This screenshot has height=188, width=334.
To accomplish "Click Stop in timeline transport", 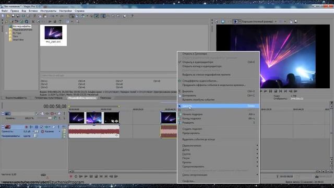I will click(96, 177).
